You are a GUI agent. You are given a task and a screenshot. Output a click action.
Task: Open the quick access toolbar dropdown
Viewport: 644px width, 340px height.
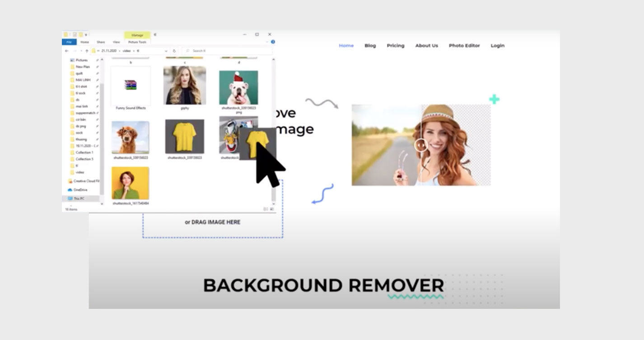point(86,35)
